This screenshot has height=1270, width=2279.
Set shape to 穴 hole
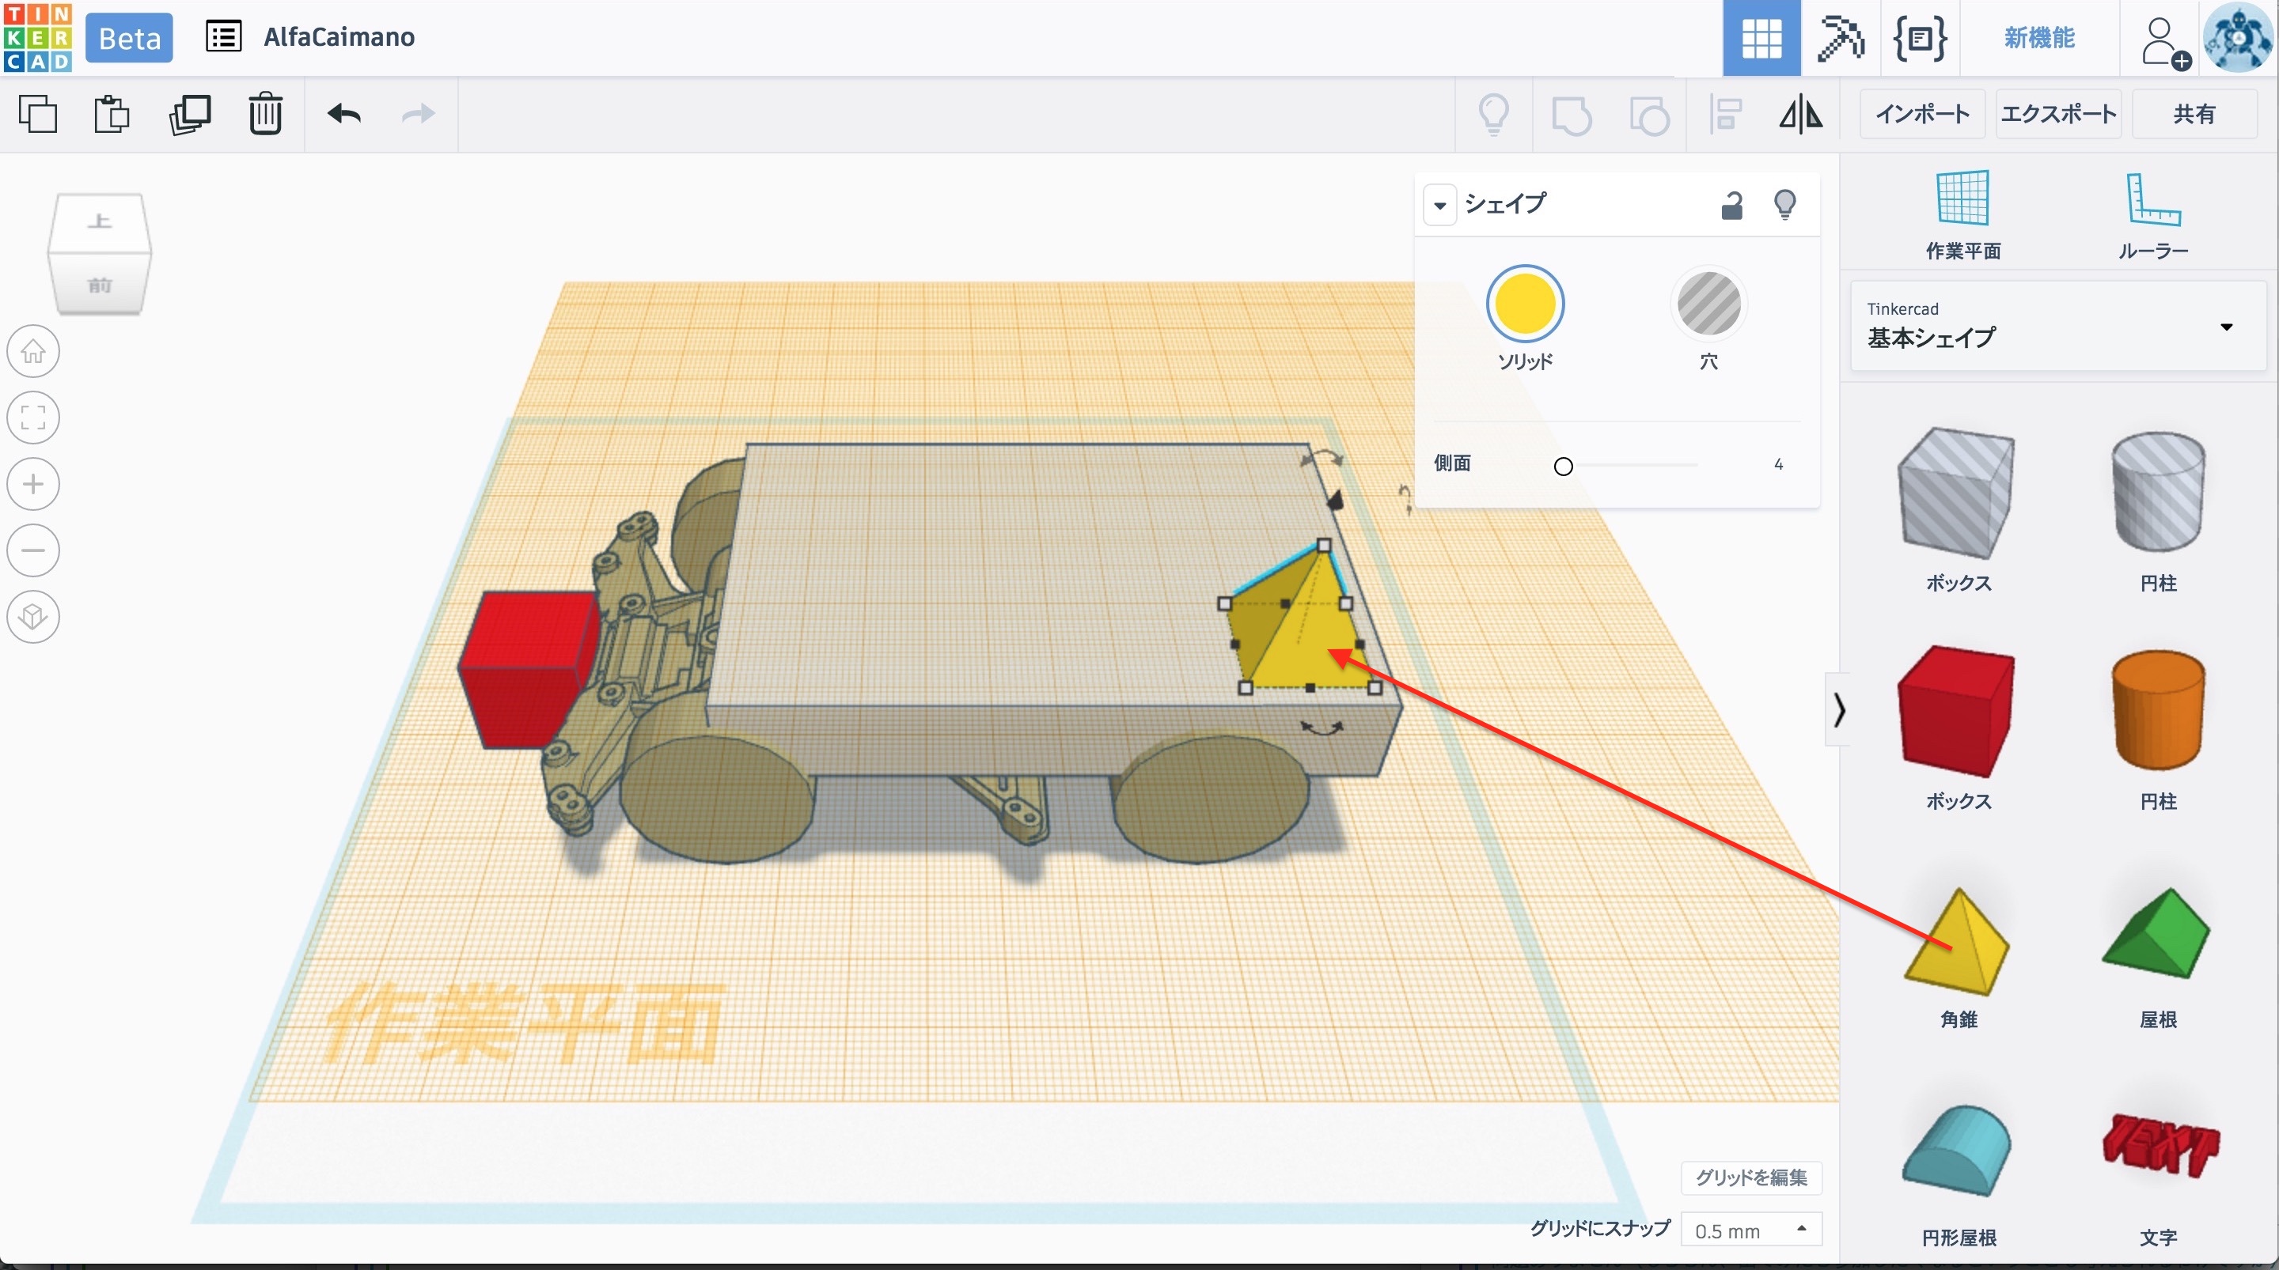click(1708, 304)
